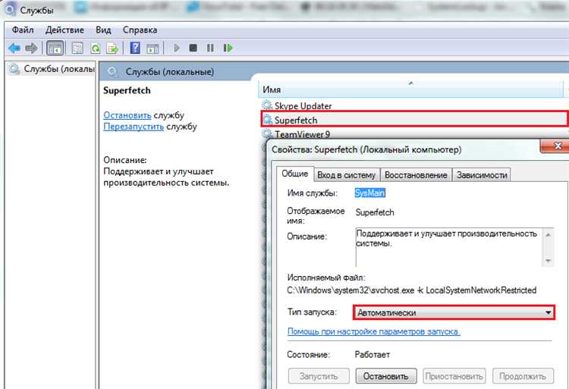Screen dimensions: 569x389
Task: Click the gear icon beside Superfetch
Action: pos(268,119)
